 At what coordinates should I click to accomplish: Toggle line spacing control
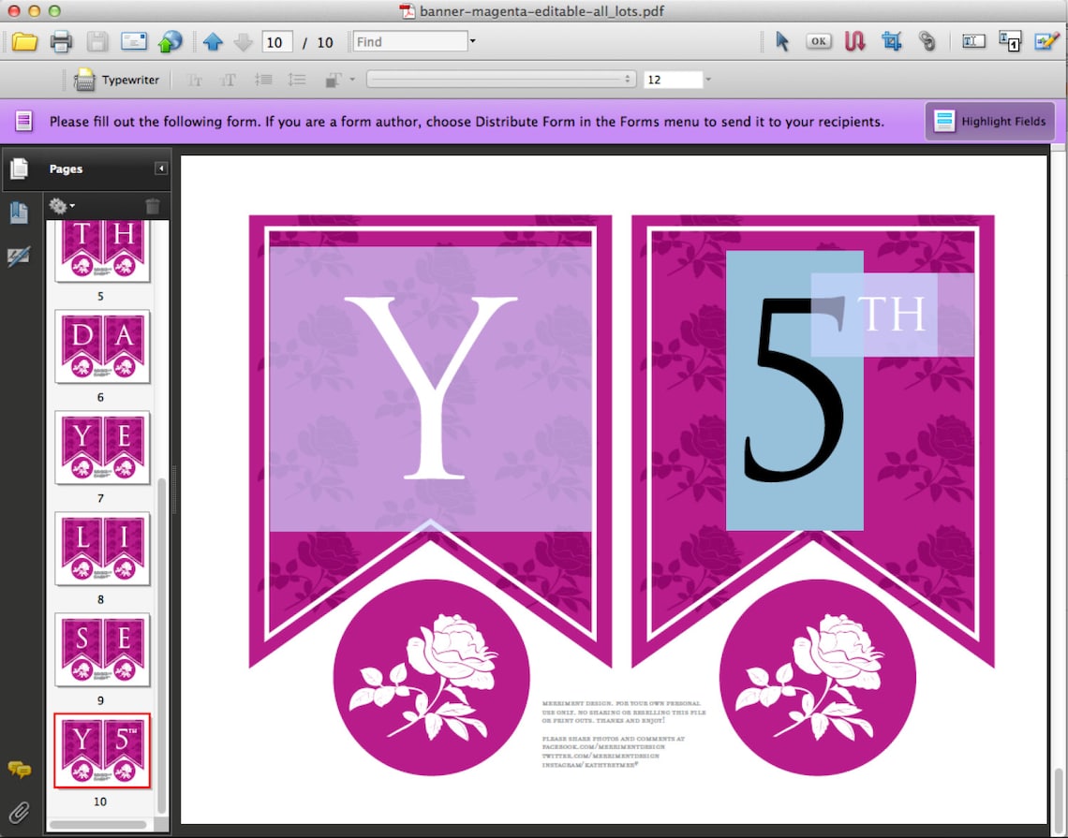297,79
